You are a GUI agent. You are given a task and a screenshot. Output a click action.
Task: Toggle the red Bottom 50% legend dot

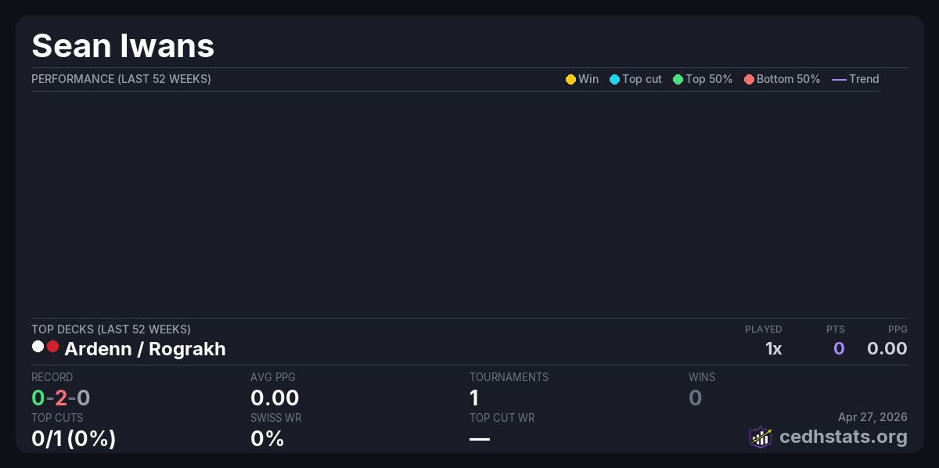749,79
